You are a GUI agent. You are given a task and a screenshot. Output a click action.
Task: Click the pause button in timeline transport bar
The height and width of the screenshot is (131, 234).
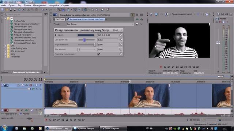pos(63,120)
